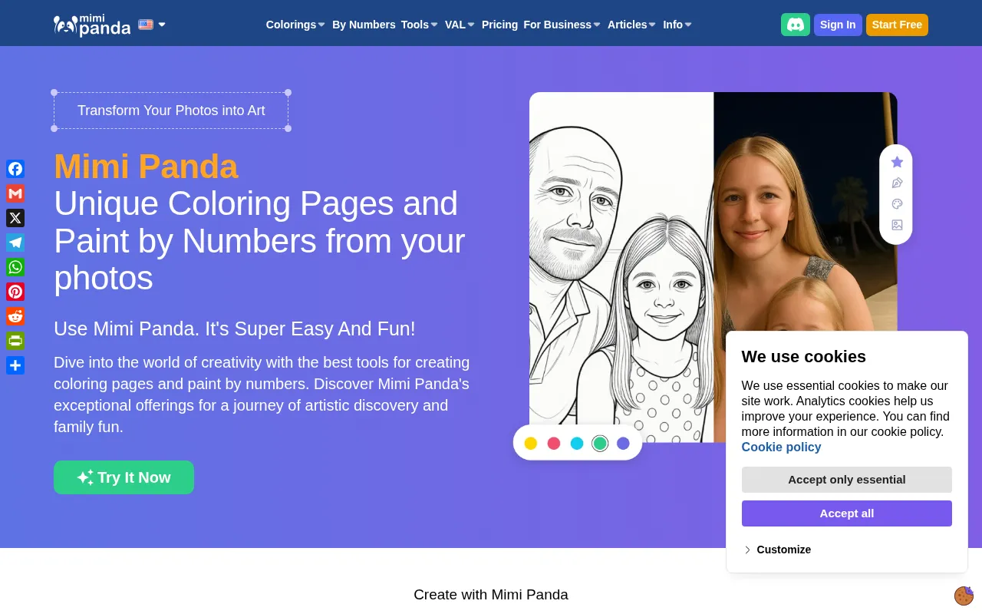Viewport: 982px width, 614px height.
Task: Click the pen icon in image toolbar
Action: click(x=897, y=183)
